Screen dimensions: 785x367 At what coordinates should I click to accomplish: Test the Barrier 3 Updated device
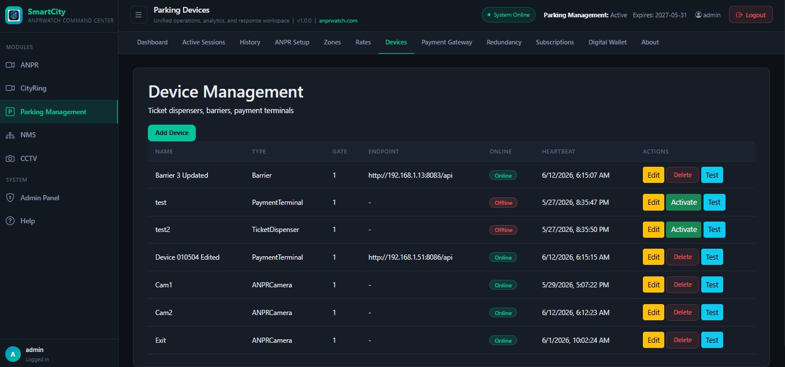point(712,175)
